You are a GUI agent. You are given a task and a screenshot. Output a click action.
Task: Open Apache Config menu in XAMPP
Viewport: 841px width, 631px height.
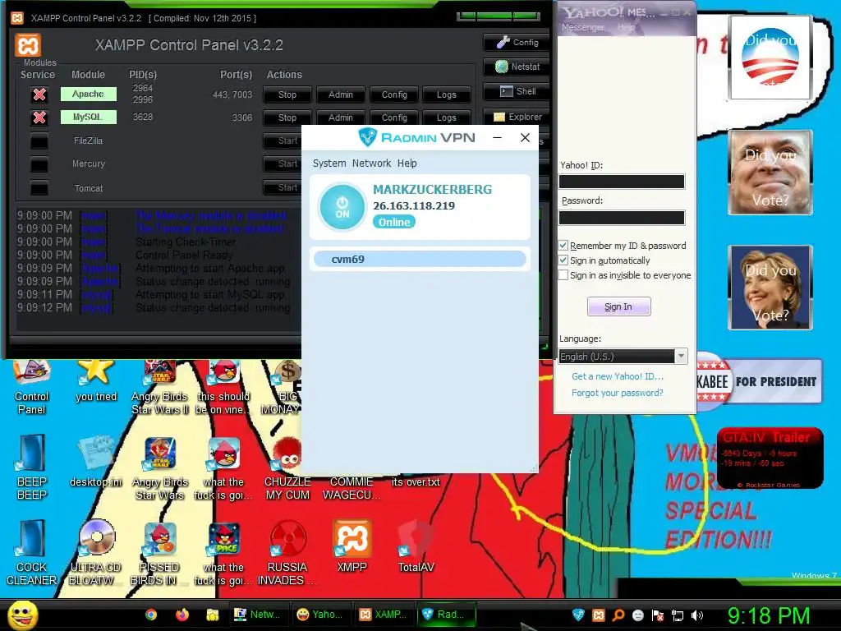(394, 94)
